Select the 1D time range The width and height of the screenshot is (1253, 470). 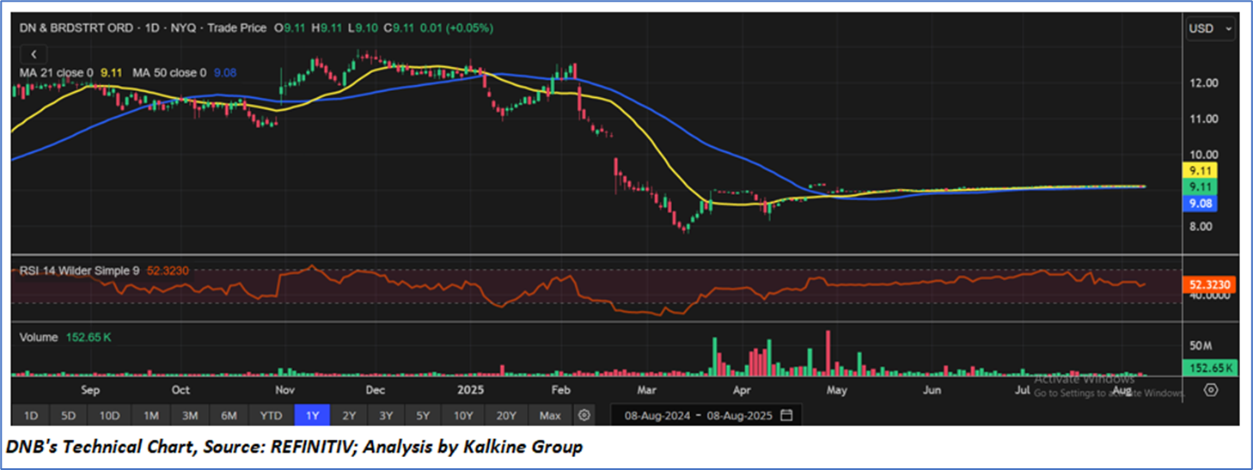30,416
